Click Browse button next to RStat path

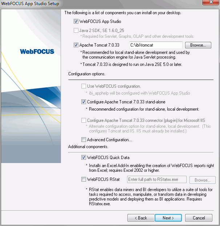click(203, 180)
